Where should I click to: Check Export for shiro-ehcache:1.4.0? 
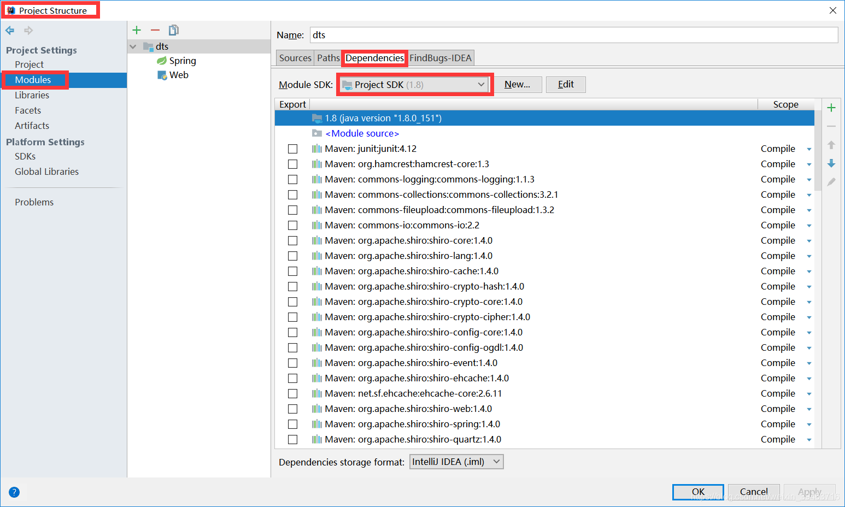[x=293, y=378]
